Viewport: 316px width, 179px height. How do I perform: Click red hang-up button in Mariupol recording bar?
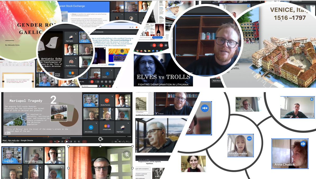pos(84,142)
